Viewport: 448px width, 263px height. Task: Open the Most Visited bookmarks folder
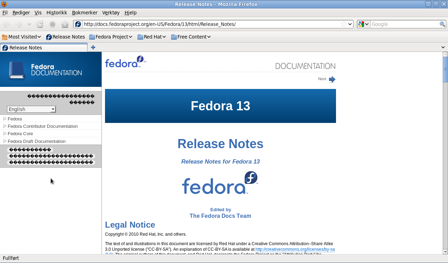[21, 37]
